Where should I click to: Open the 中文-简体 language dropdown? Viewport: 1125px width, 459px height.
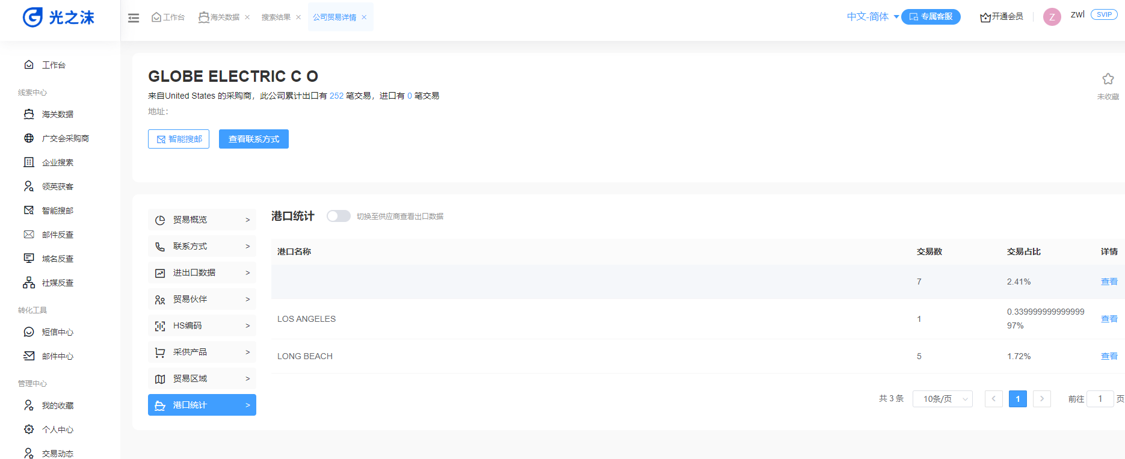point(872,17)
